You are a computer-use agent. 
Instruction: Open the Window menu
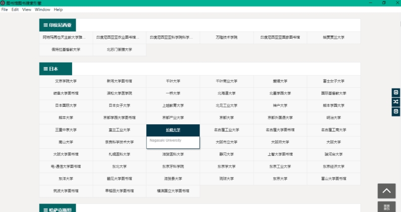[x=43, y=10]
